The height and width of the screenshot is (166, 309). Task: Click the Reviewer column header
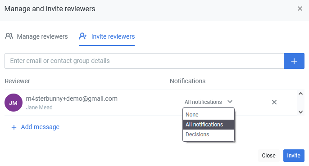coord(17,81)
